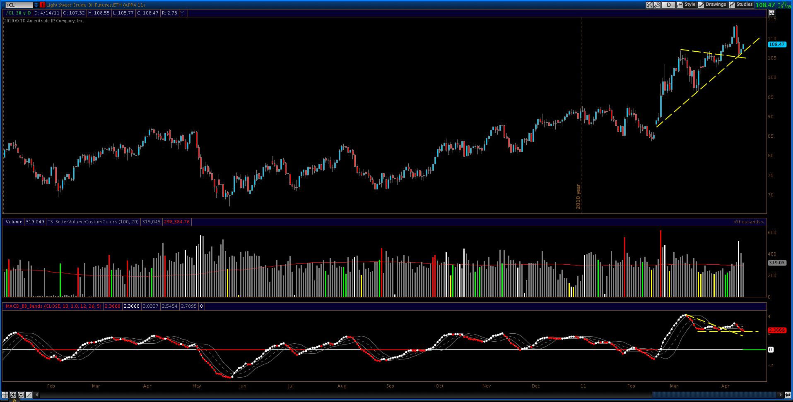Open the symbol selector dropdown arrow
The height and width of the screenshot is (402, 793).
coord(36,5)
